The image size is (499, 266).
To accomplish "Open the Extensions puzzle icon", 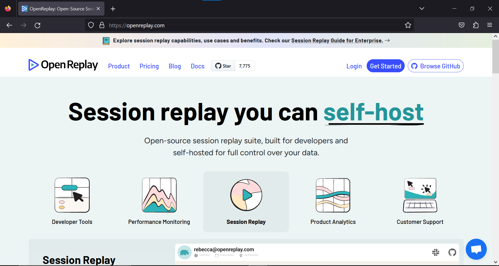I will (476, 25).
